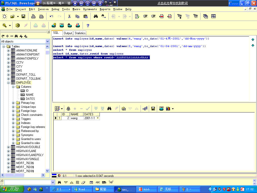Click the Paste clipboard icon
This screenshot has width=257, height=193.
[85, 16]
